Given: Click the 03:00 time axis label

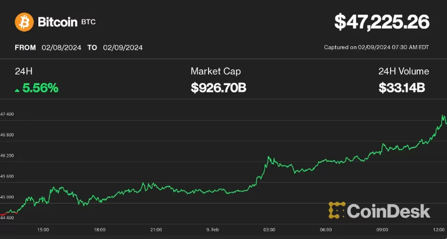Looking at the screenshot, I should click(x=269, y=230).
